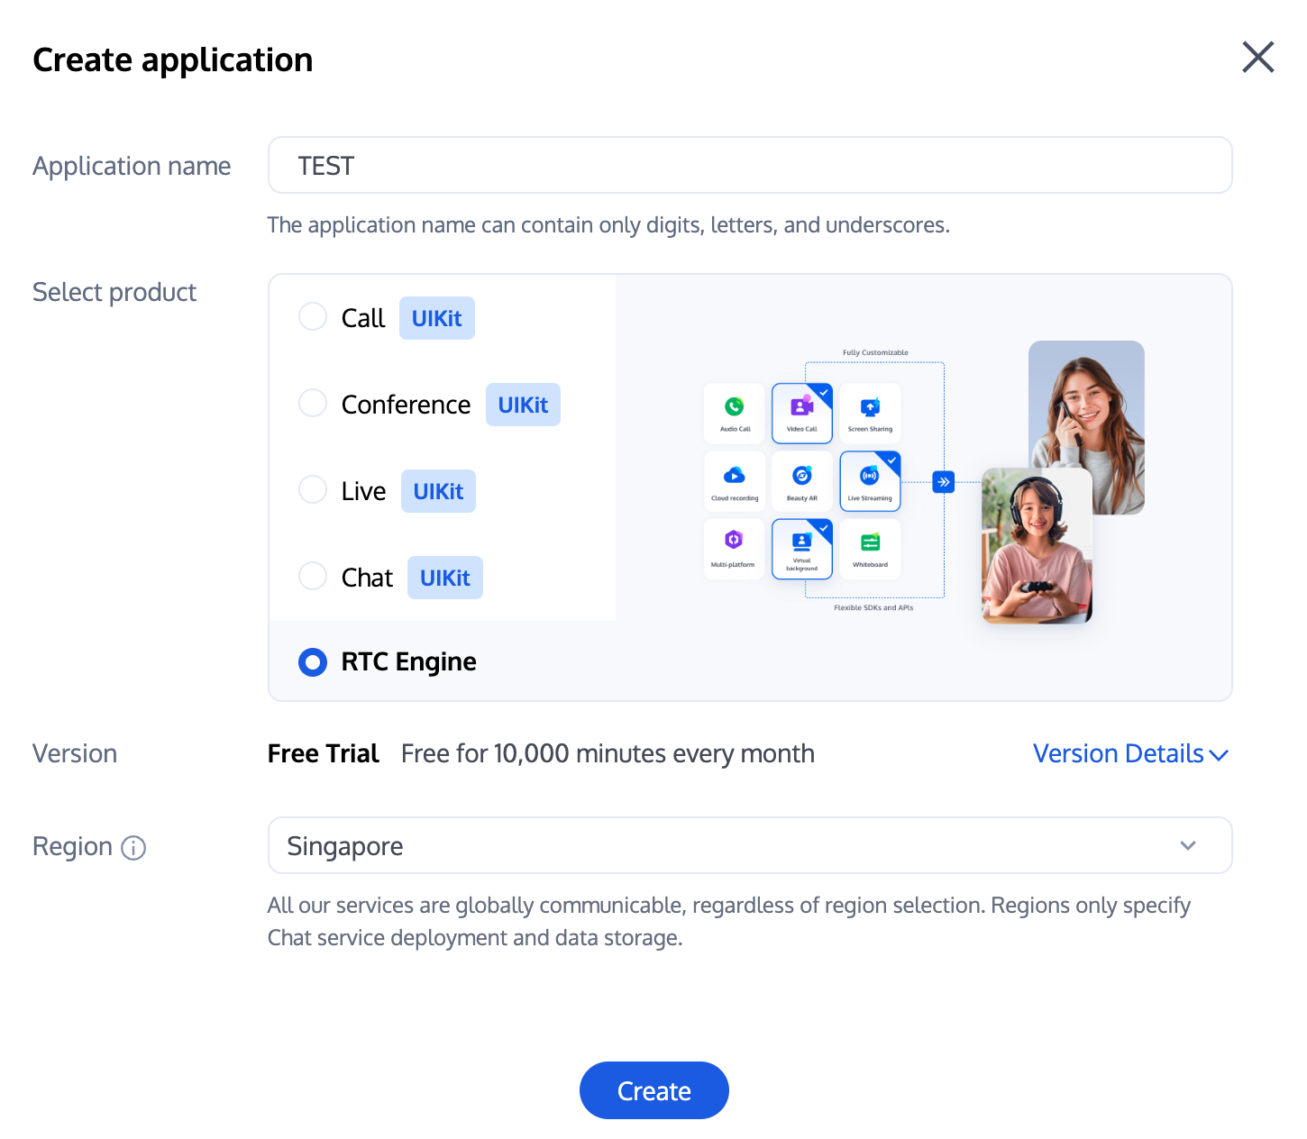
Task: Close the Create application dialog
Action: tap(1257, 58)
